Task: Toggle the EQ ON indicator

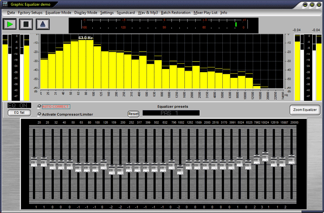Action: (x=19, y=106)
